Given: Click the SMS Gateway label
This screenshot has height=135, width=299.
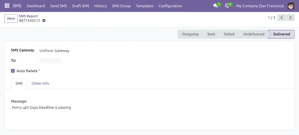Looking at the screenshot, I should click(x=23, y=50).
